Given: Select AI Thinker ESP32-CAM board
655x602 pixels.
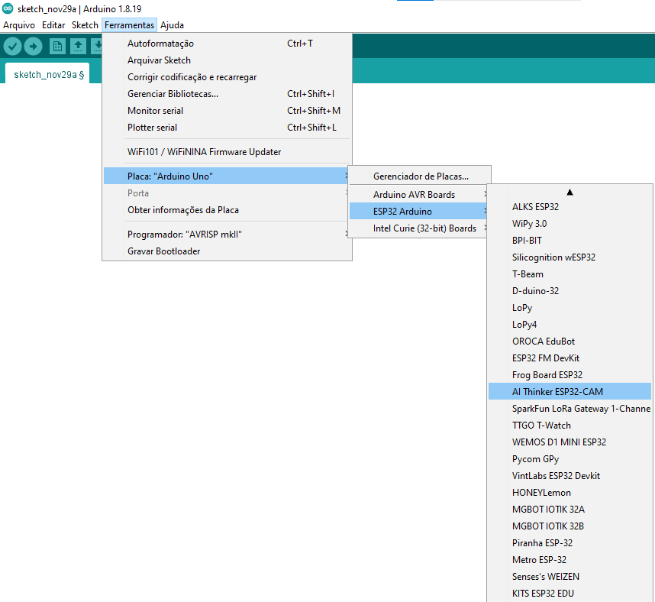Looking at the screenshot, I should (569, 391).
